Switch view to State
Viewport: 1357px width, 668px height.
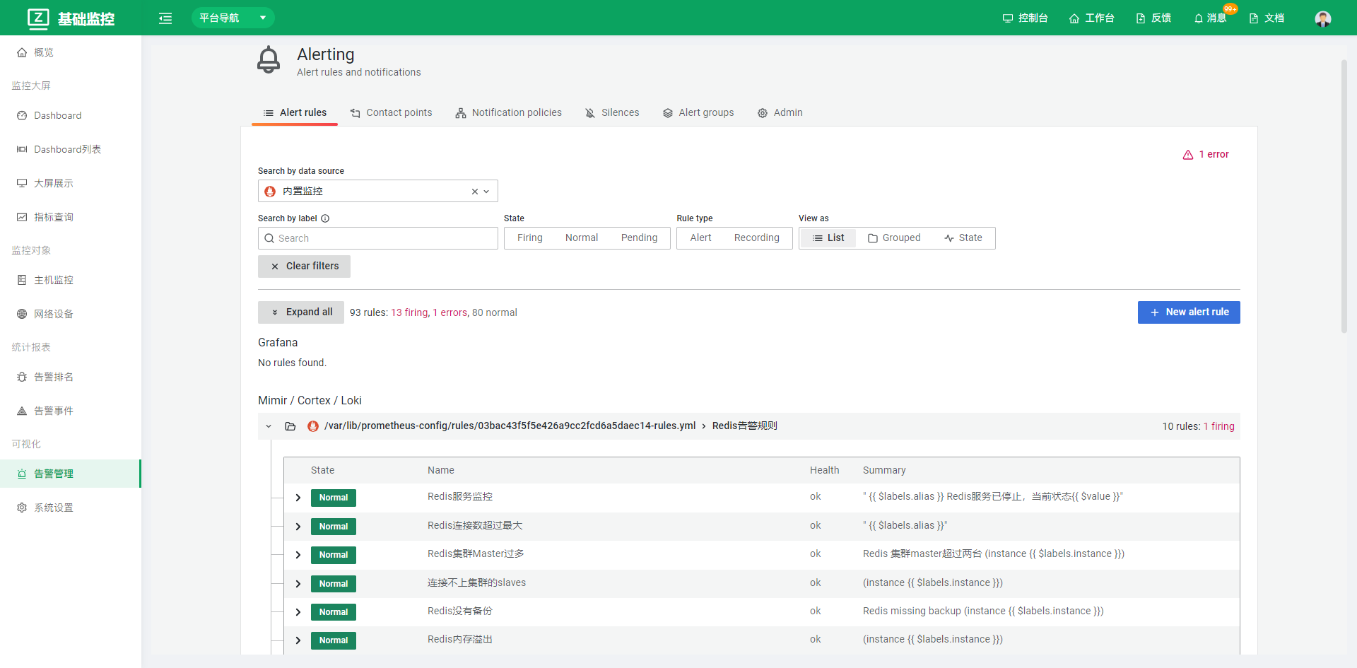(963, 238)
